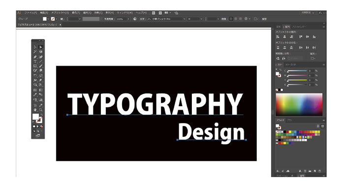
Task: Click horizontal align left icon in Align panel
Action: [278, 36]
